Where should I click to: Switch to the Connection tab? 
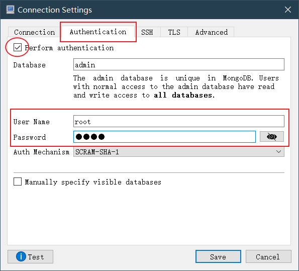(x=35, y=32)
